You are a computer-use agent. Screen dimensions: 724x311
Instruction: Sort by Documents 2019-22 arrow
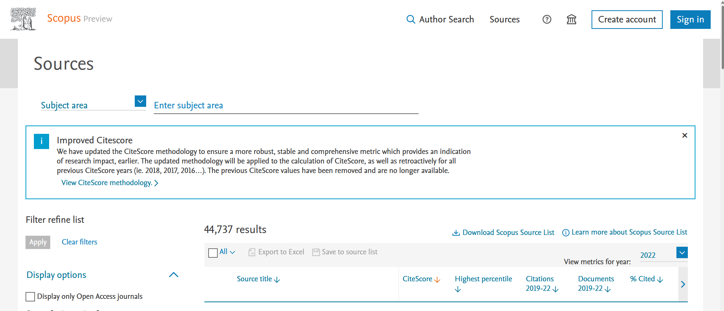(x=608, y=289)
